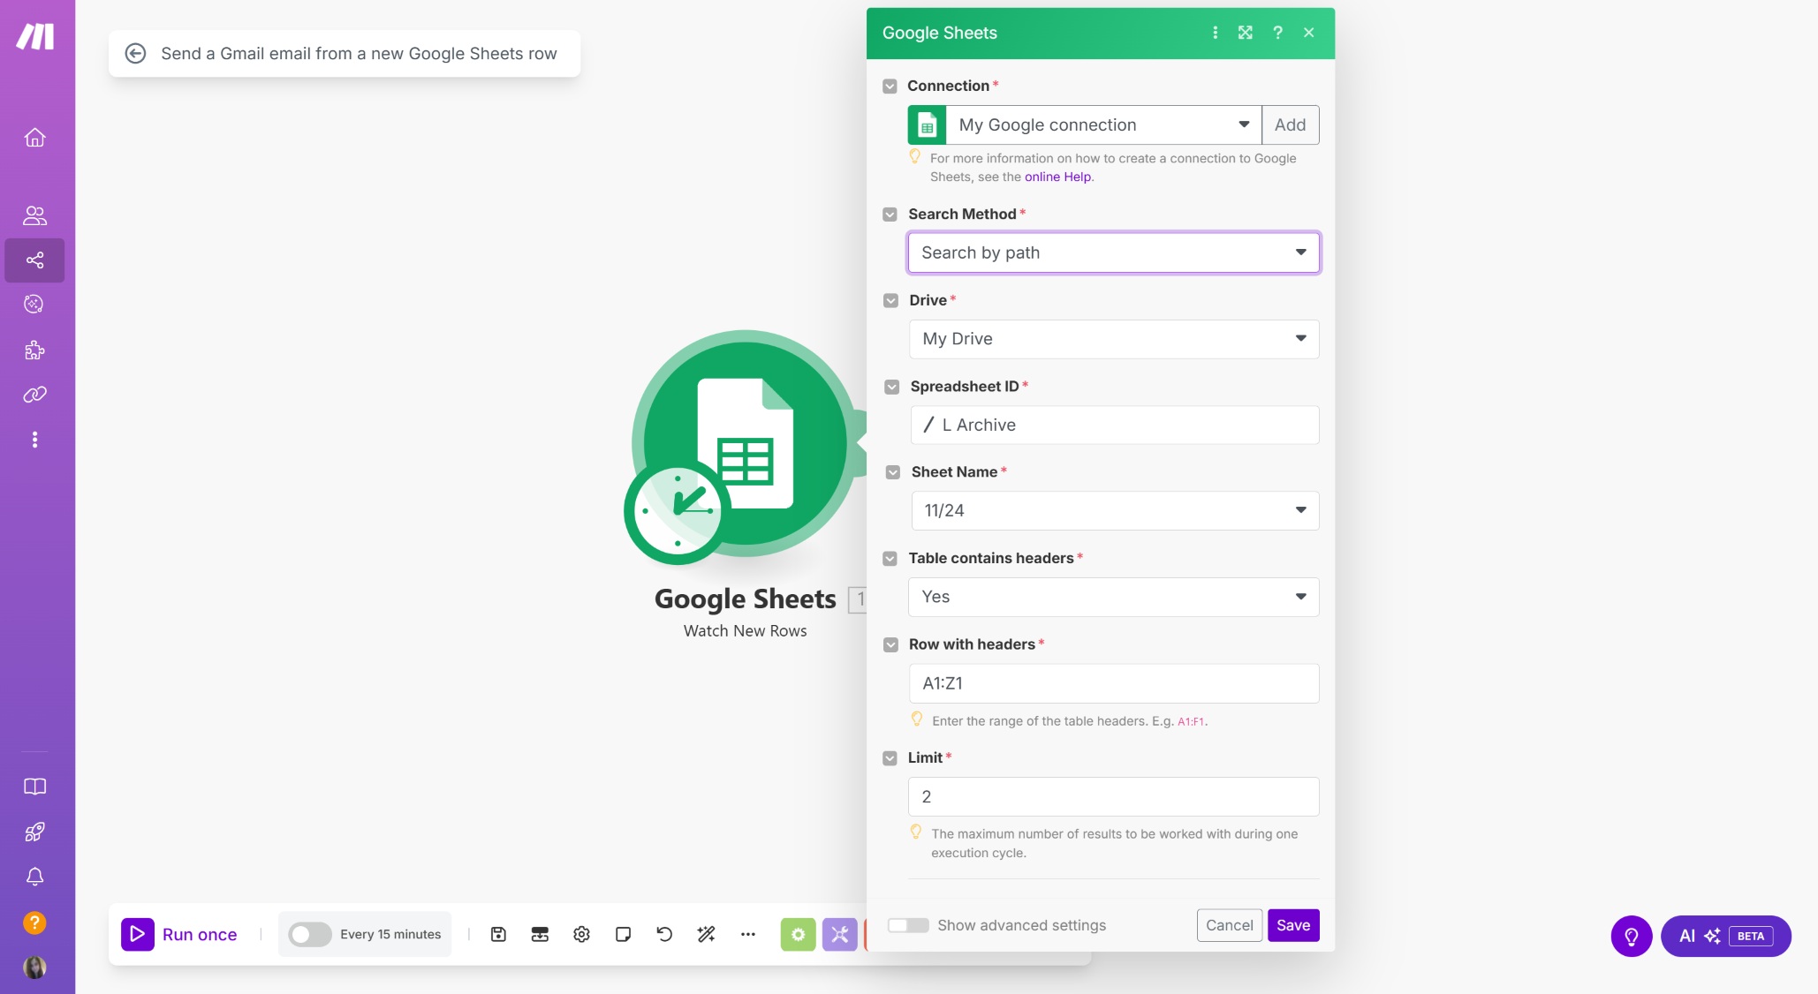Click the auto-align magic wand icon
This screenshot has width=1818, height=994.
coord(706,934)
